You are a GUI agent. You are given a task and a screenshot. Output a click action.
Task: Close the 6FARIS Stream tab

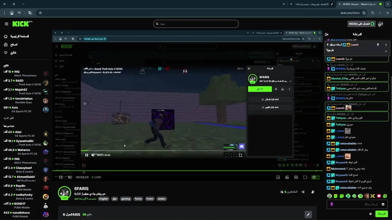(339, 4)
